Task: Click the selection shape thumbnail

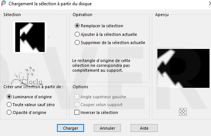Action: [x=30, y=37]
